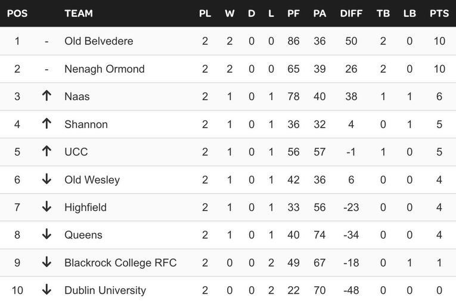
Task: Select the POS column header
Action: (17, 13)
